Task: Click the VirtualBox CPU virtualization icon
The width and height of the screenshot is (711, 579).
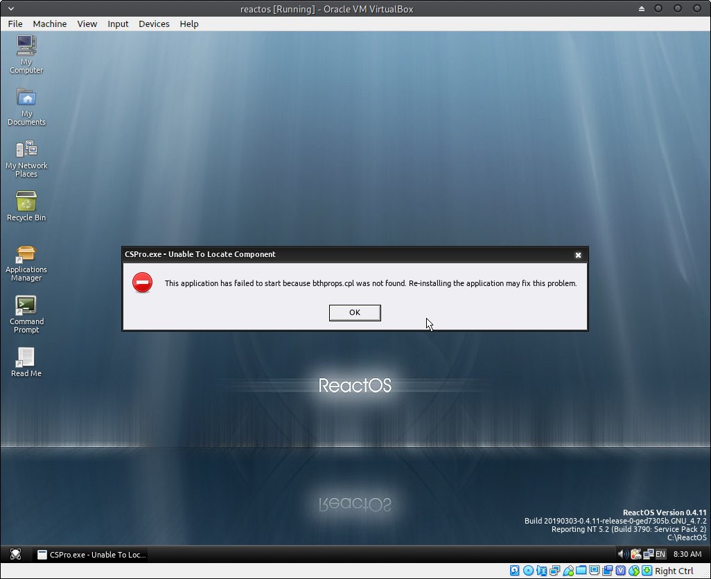Action: click(x=621, y=571)
